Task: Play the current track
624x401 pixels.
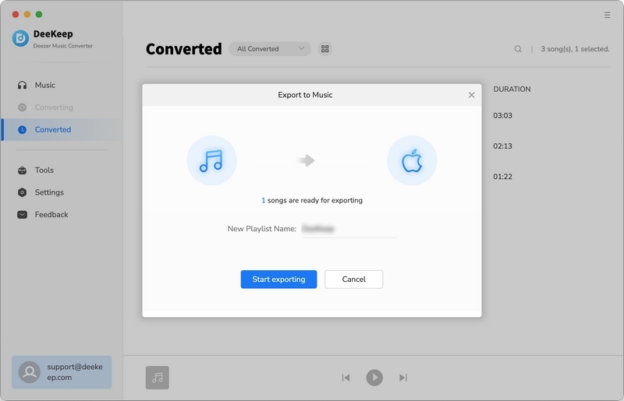Action: pyautogui.click(x=374, y=378)
